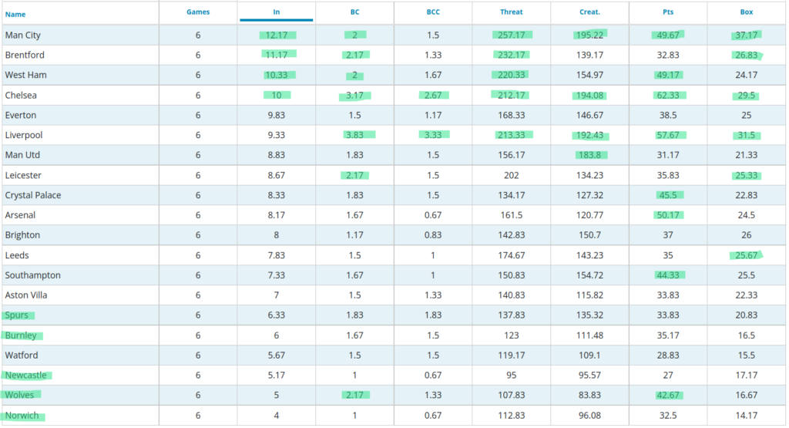Image resolution: width=789 pixels, height=428 pixels.
Task: Select the Man Utd team name
Action: pos(22,155)
